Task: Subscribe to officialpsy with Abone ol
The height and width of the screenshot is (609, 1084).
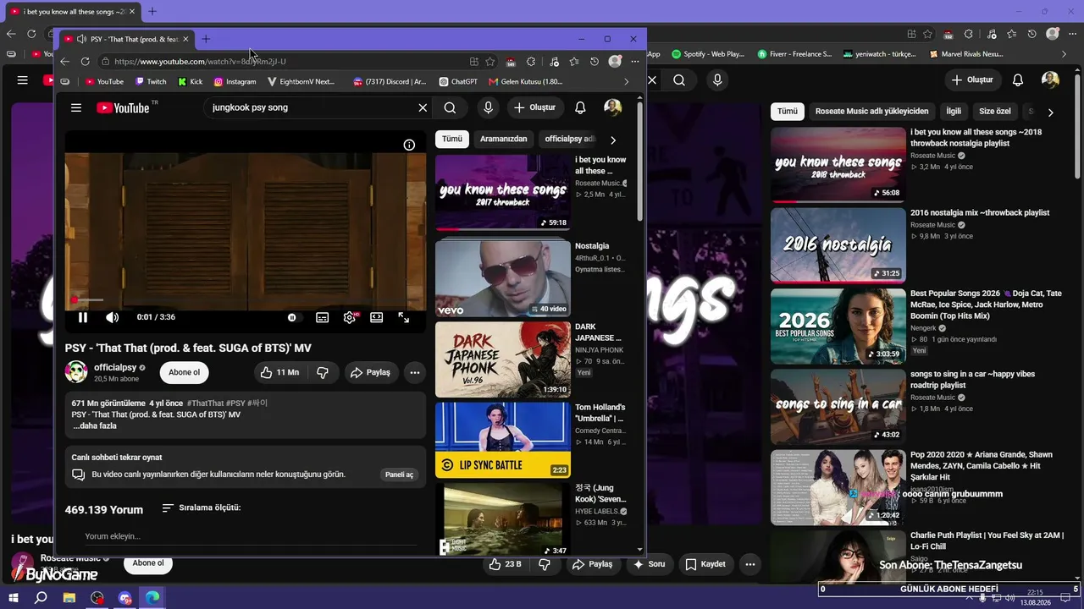Action: tap(184, 372)
